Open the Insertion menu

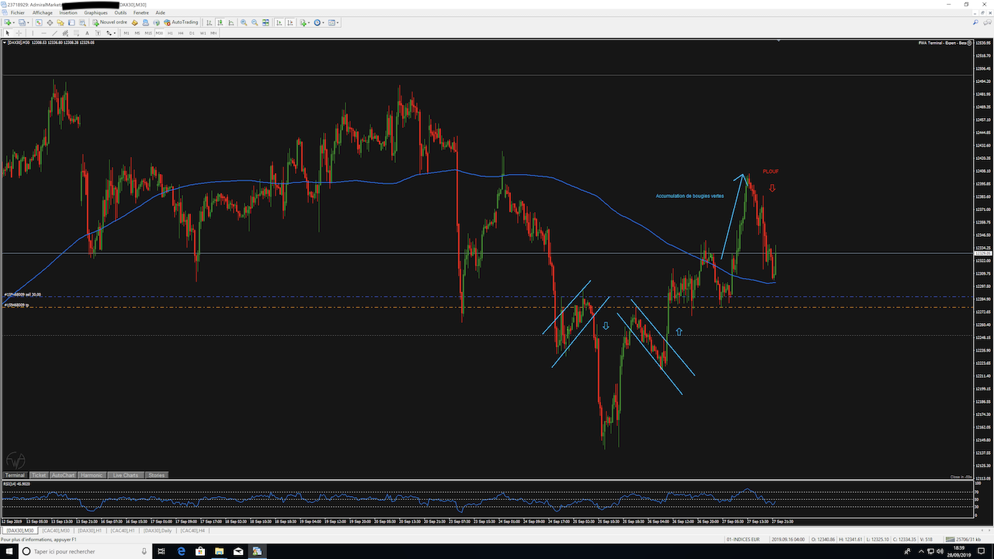coord(68,13)
